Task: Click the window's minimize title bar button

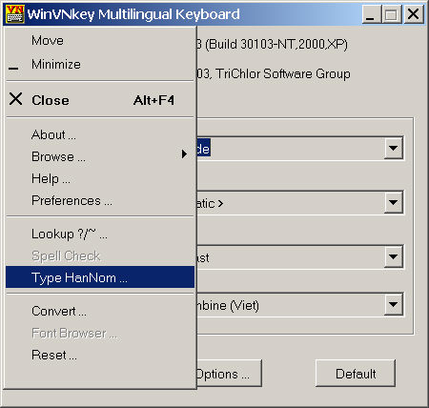Action: [371, 14]
